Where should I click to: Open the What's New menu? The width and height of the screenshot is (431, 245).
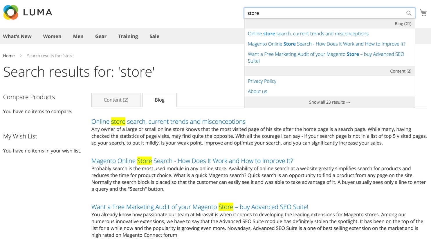pos(17,36)
